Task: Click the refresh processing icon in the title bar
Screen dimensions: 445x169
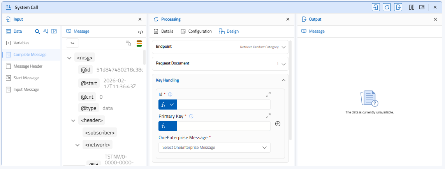Action: 387,7
